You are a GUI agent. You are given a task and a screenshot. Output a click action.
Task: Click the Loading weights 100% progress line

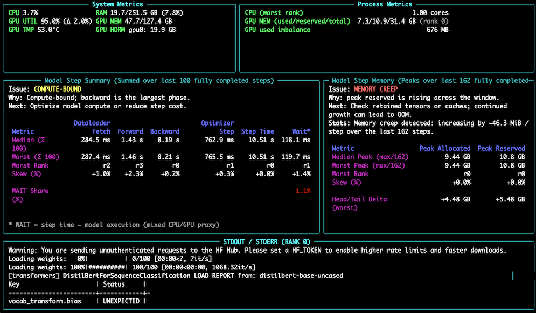pyautogui.click(x=132, y=267)
